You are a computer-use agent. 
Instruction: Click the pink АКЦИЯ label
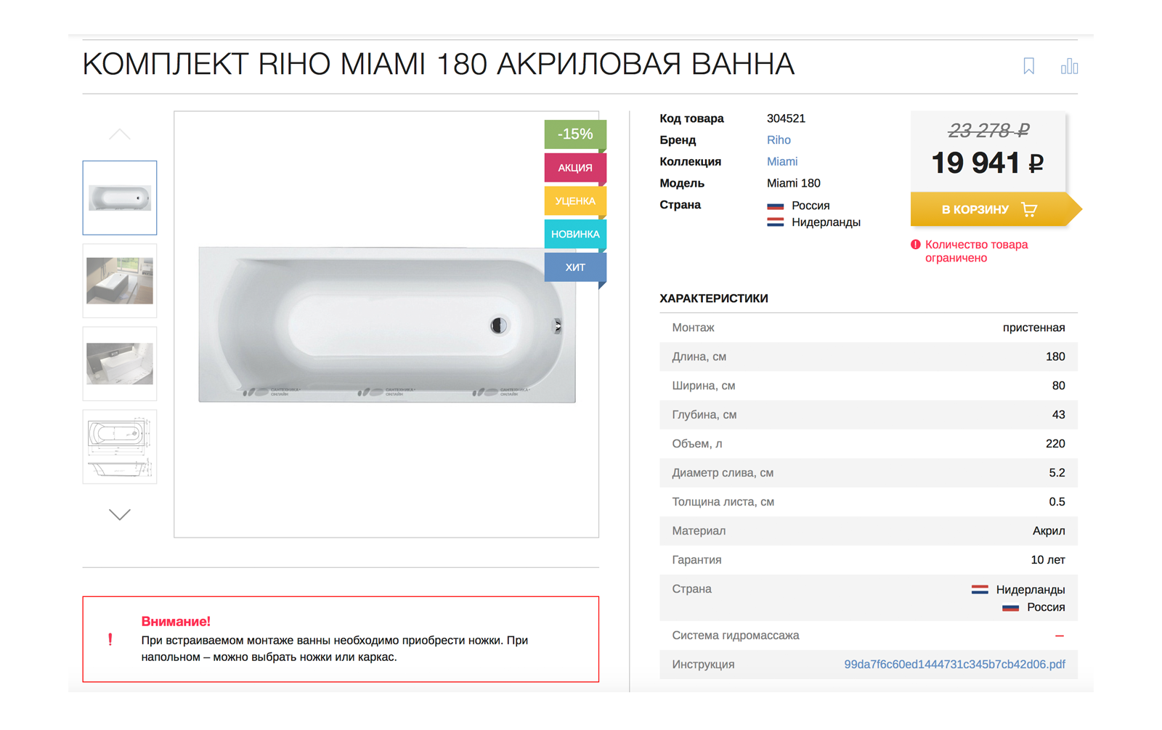point(575,168)
